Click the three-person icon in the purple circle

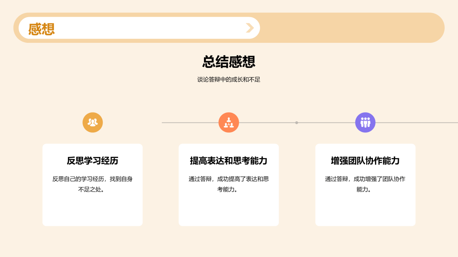pos(365,122)
